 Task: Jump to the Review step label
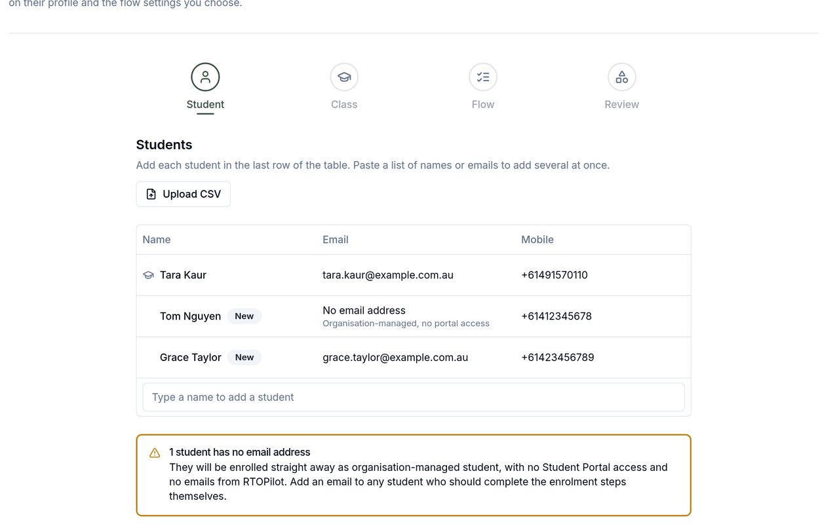tap(622, 104)
